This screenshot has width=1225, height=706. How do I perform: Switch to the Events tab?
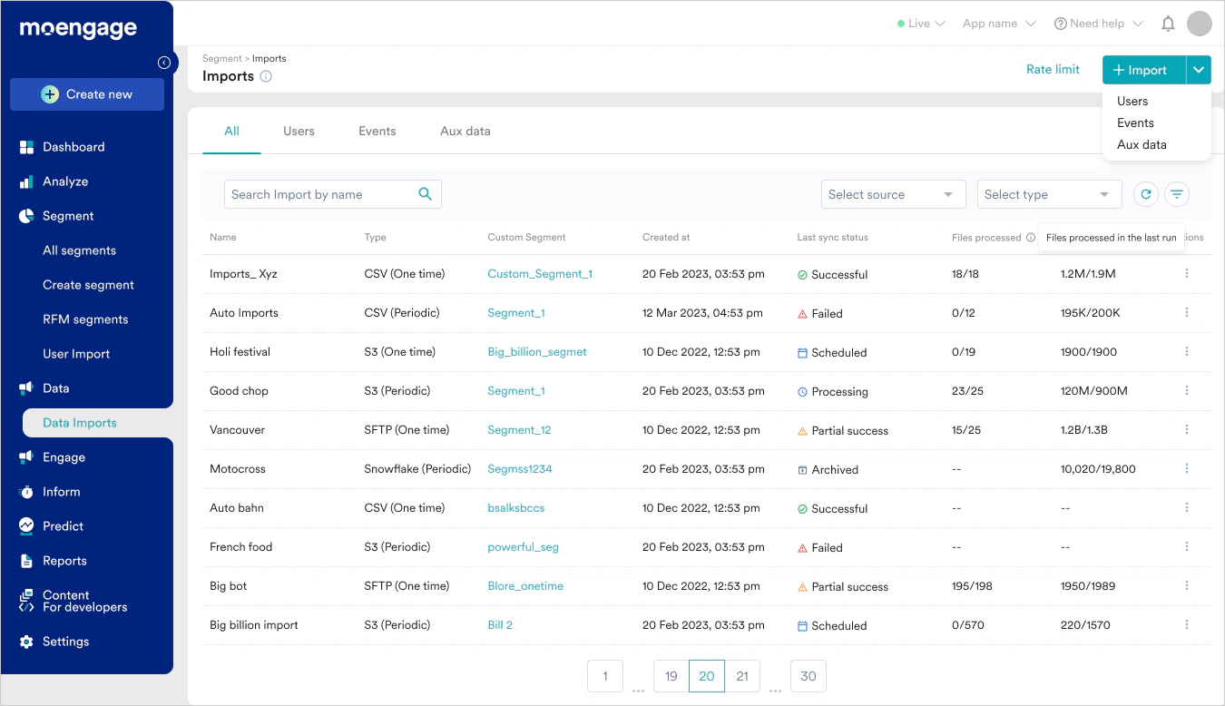[377, 131]
